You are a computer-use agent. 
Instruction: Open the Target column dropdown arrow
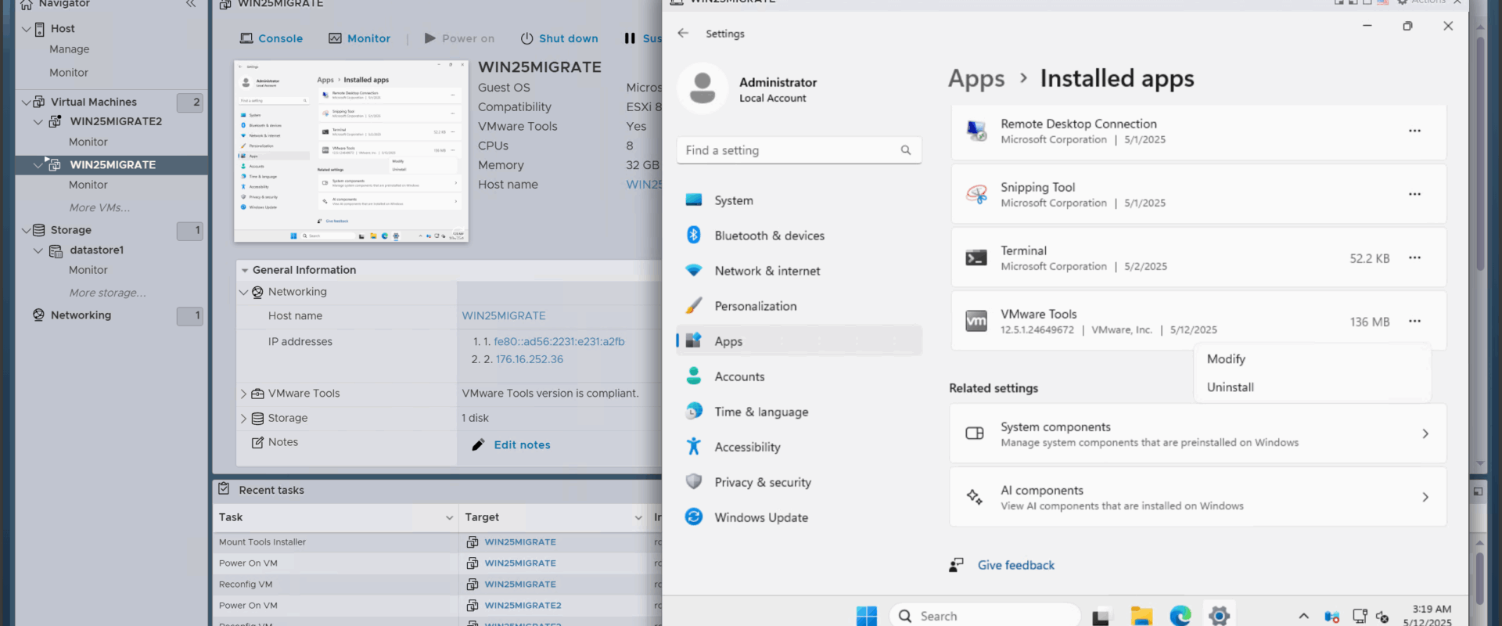[x=638, y=517]
